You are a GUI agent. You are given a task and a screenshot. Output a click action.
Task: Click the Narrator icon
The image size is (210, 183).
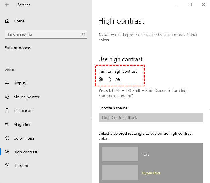point(7,166)
